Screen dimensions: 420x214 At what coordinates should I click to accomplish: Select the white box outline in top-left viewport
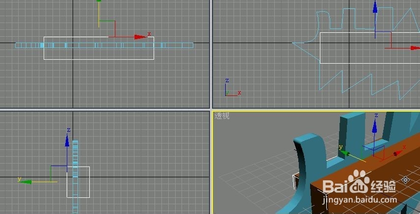(99, 48)
